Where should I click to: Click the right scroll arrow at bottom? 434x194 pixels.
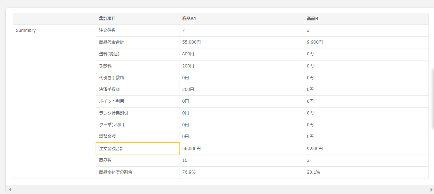pyautogui.click(x=431, y=190)
